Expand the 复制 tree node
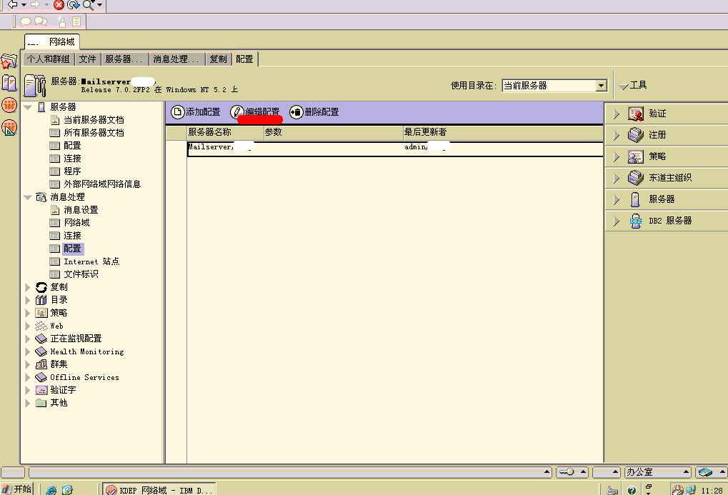This screenshot has height=495, width=728. (29, 287)
